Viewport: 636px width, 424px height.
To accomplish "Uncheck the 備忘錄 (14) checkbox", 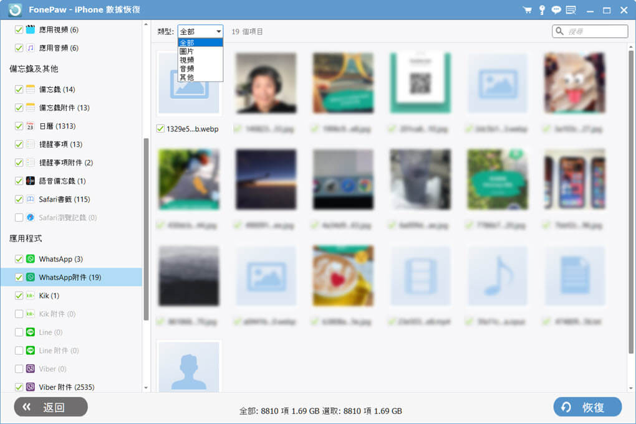I will coord(19,90).
